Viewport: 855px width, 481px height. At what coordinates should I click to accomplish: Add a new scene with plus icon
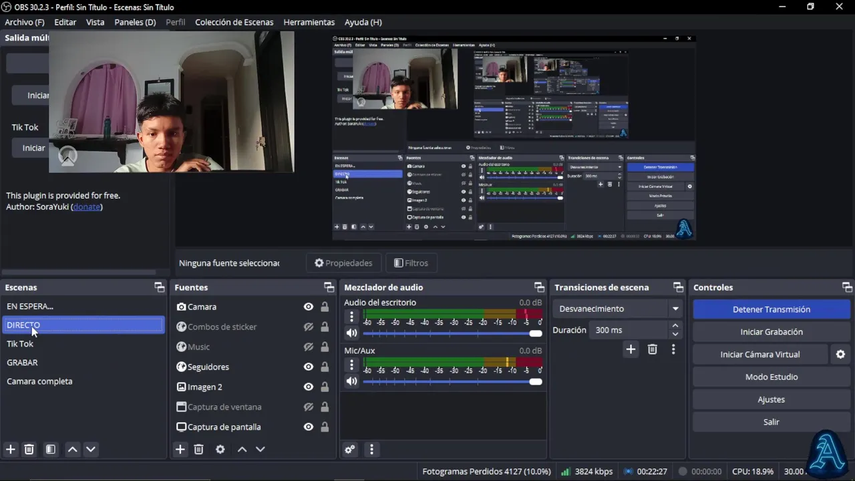(x=11, y=450)
